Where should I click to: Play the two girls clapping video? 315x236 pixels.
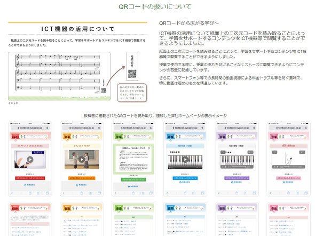(82, 160)
